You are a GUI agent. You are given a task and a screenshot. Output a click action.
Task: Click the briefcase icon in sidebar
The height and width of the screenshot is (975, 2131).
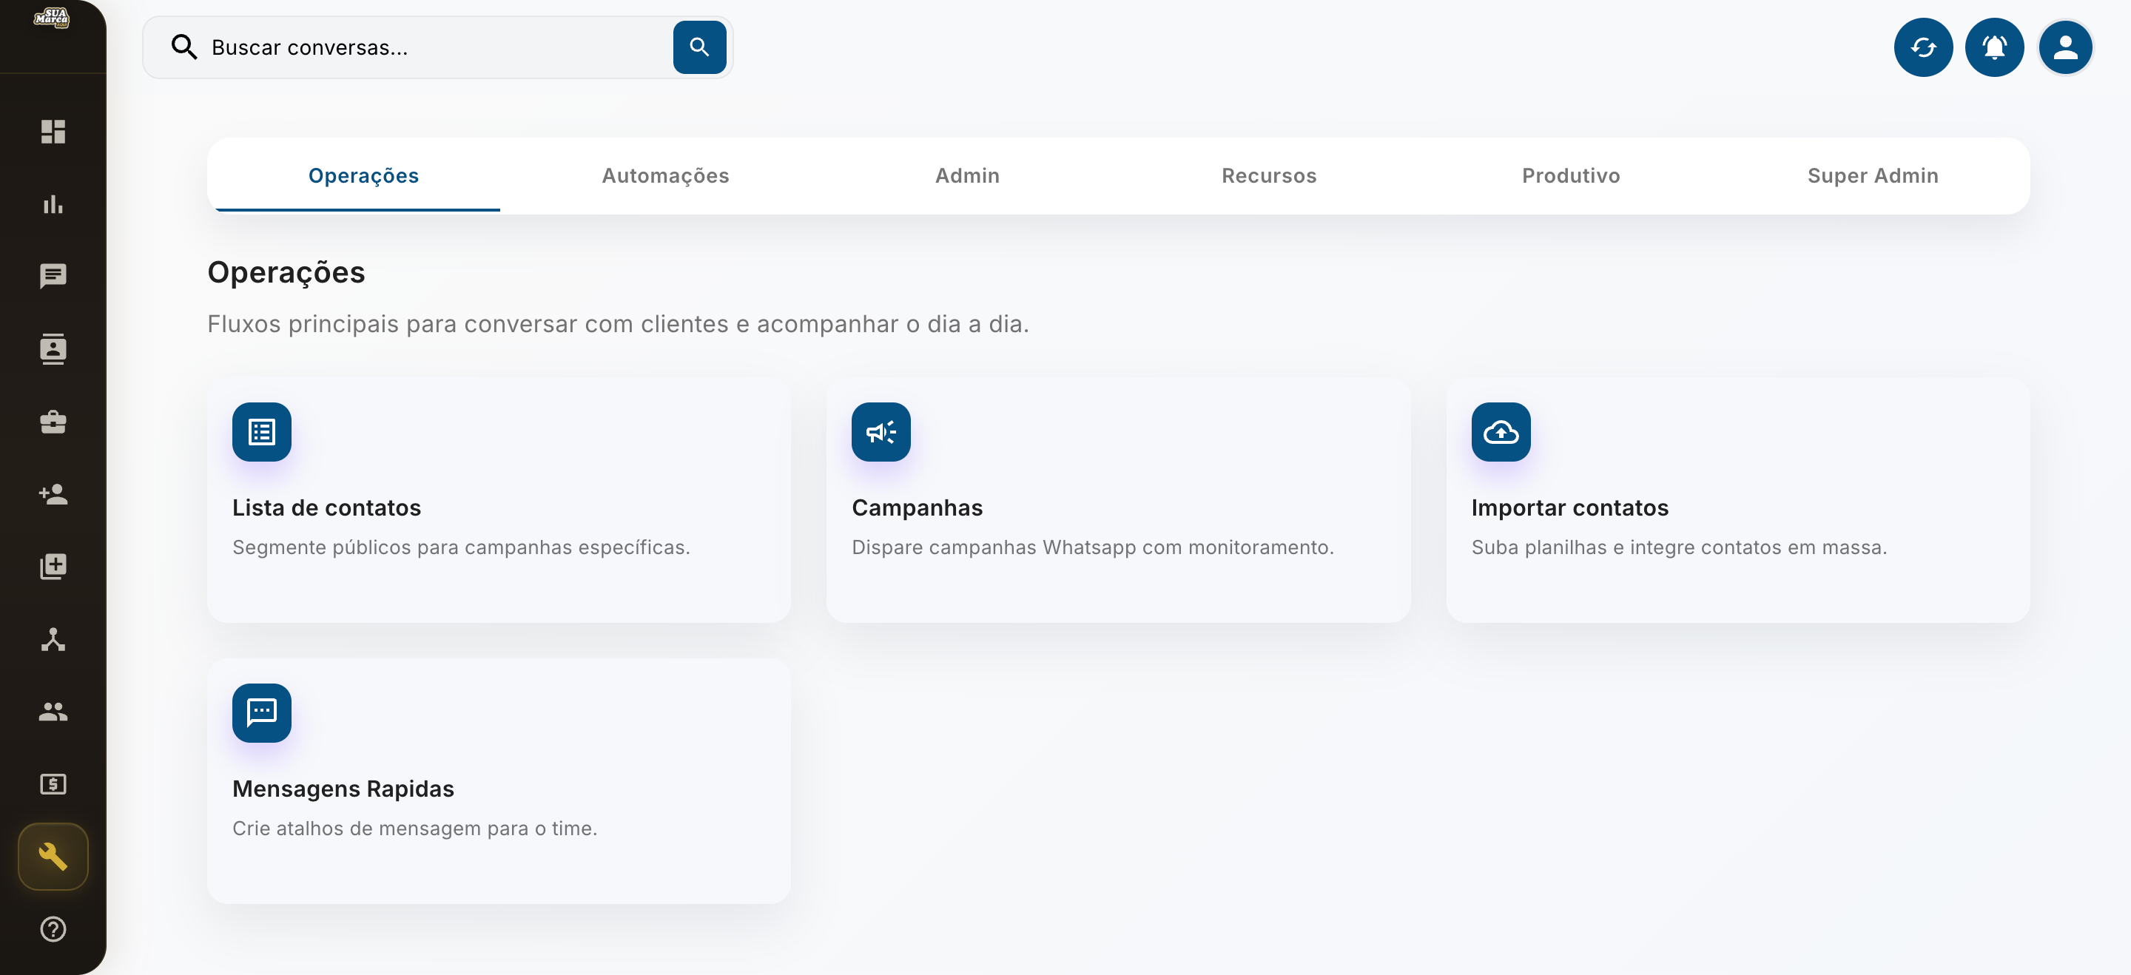pyautogui.click(x=53, y=422)
